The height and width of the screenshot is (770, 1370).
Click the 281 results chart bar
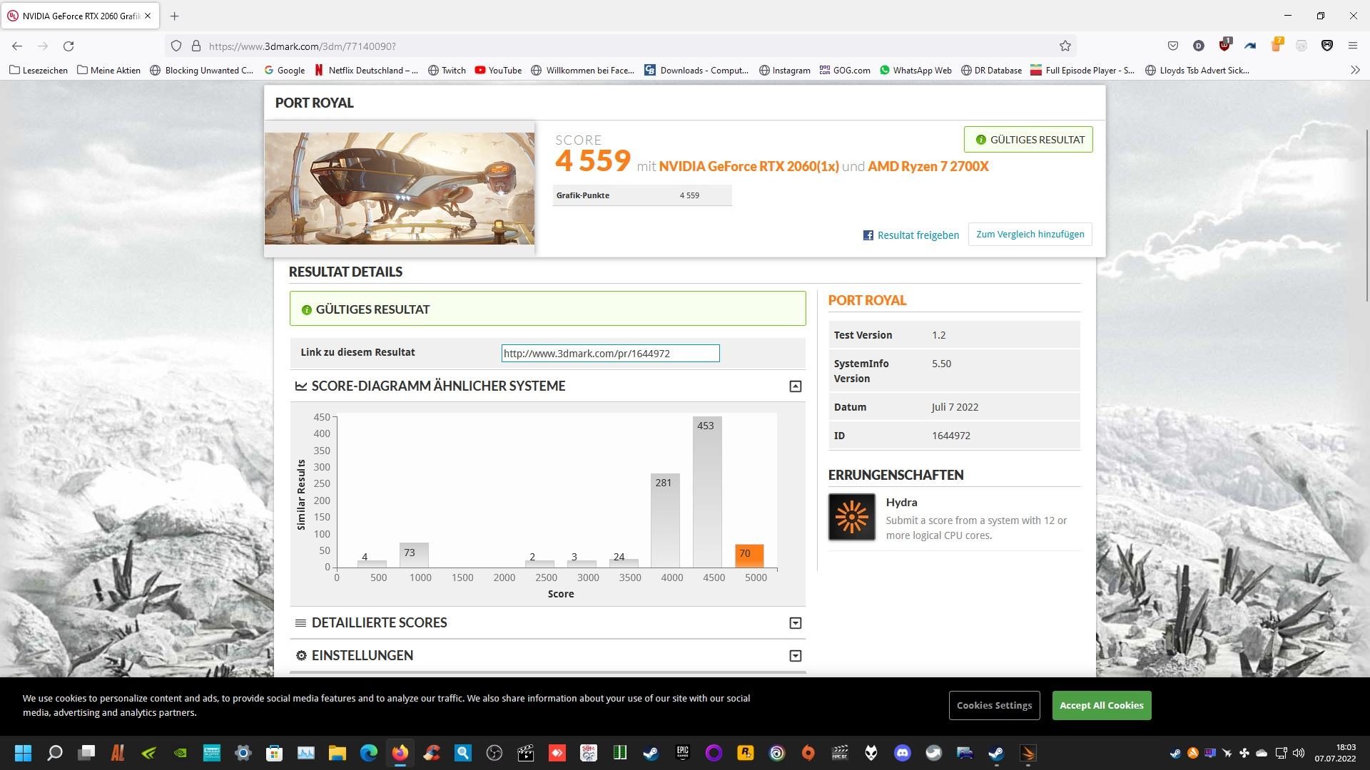pos(665,520)
